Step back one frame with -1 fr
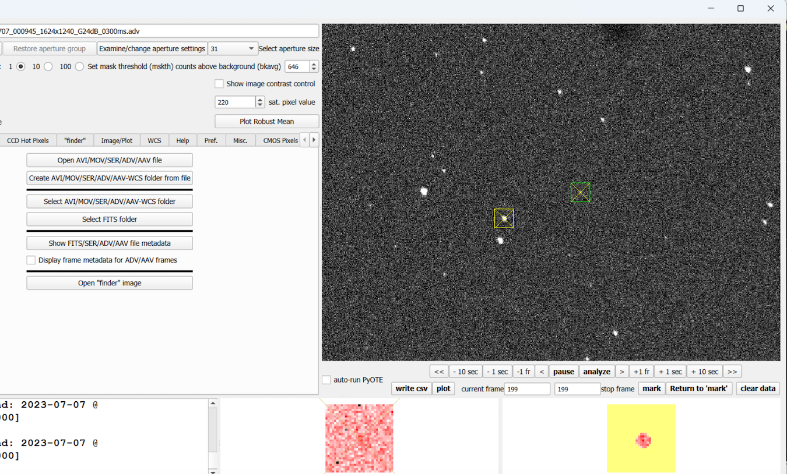The height and width of the screenshot is (474, 787). [x=524, y=372]
